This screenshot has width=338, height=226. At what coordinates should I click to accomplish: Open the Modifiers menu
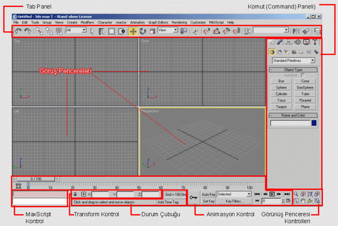[x=87, y=22]
